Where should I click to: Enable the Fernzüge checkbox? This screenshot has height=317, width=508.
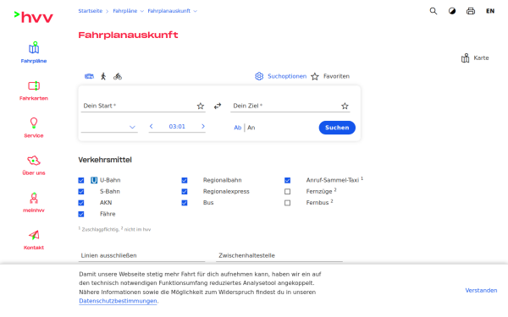pos(287,192)
